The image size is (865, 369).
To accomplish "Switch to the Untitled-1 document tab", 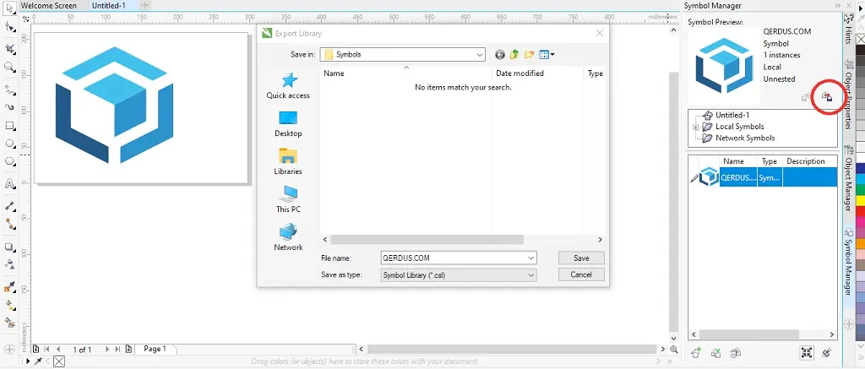I will click(x=109, y=6).
